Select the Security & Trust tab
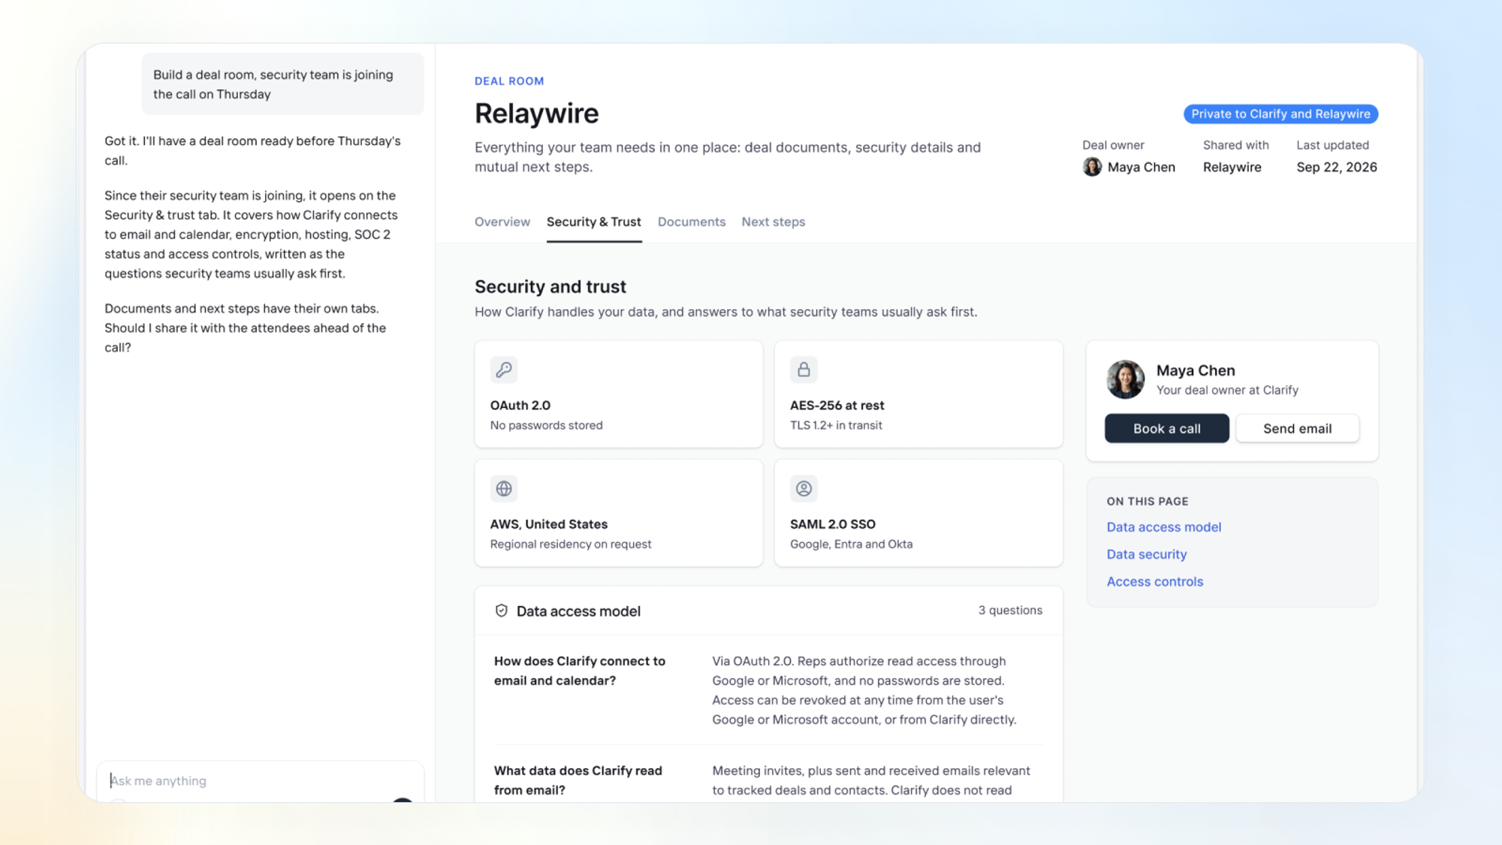Screen dimensions: 1502x845 tap(594, 222)
